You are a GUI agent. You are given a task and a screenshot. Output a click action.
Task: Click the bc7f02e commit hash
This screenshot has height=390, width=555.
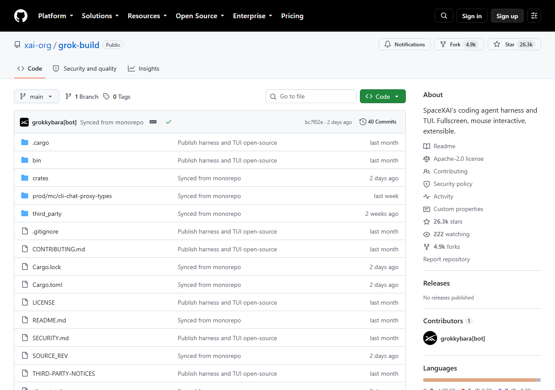[314, 122]
